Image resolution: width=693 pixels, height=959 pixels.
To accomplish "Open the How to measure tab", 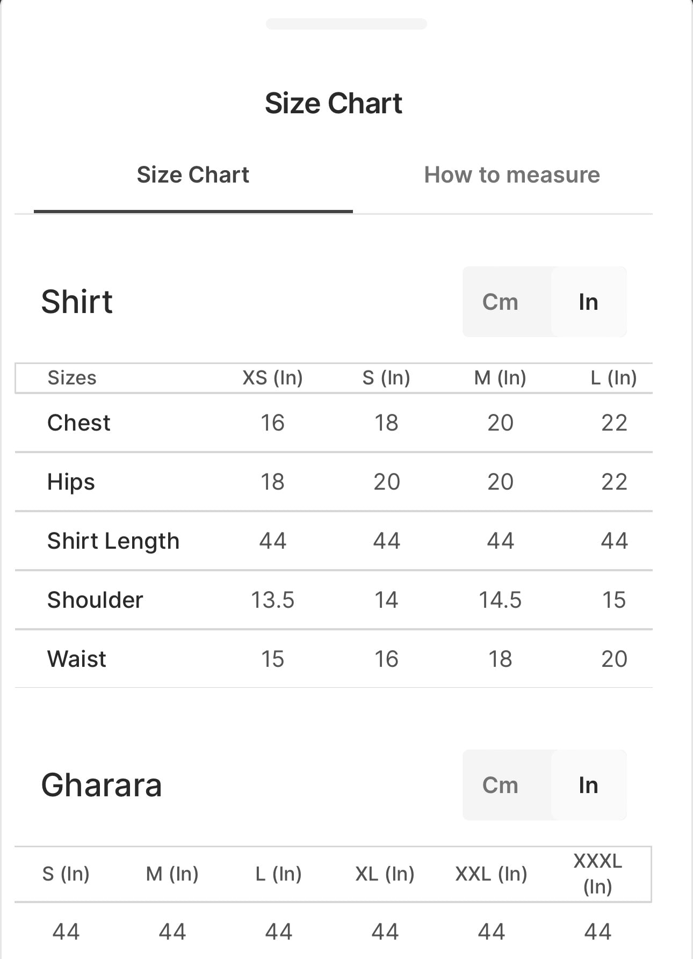I will pyautogui.click(x=511, y=175).
